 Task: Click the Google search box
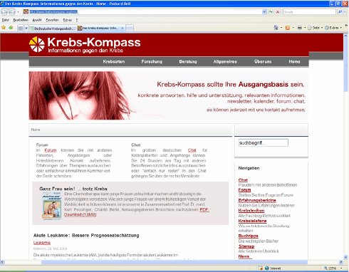(x=309, y=11)
